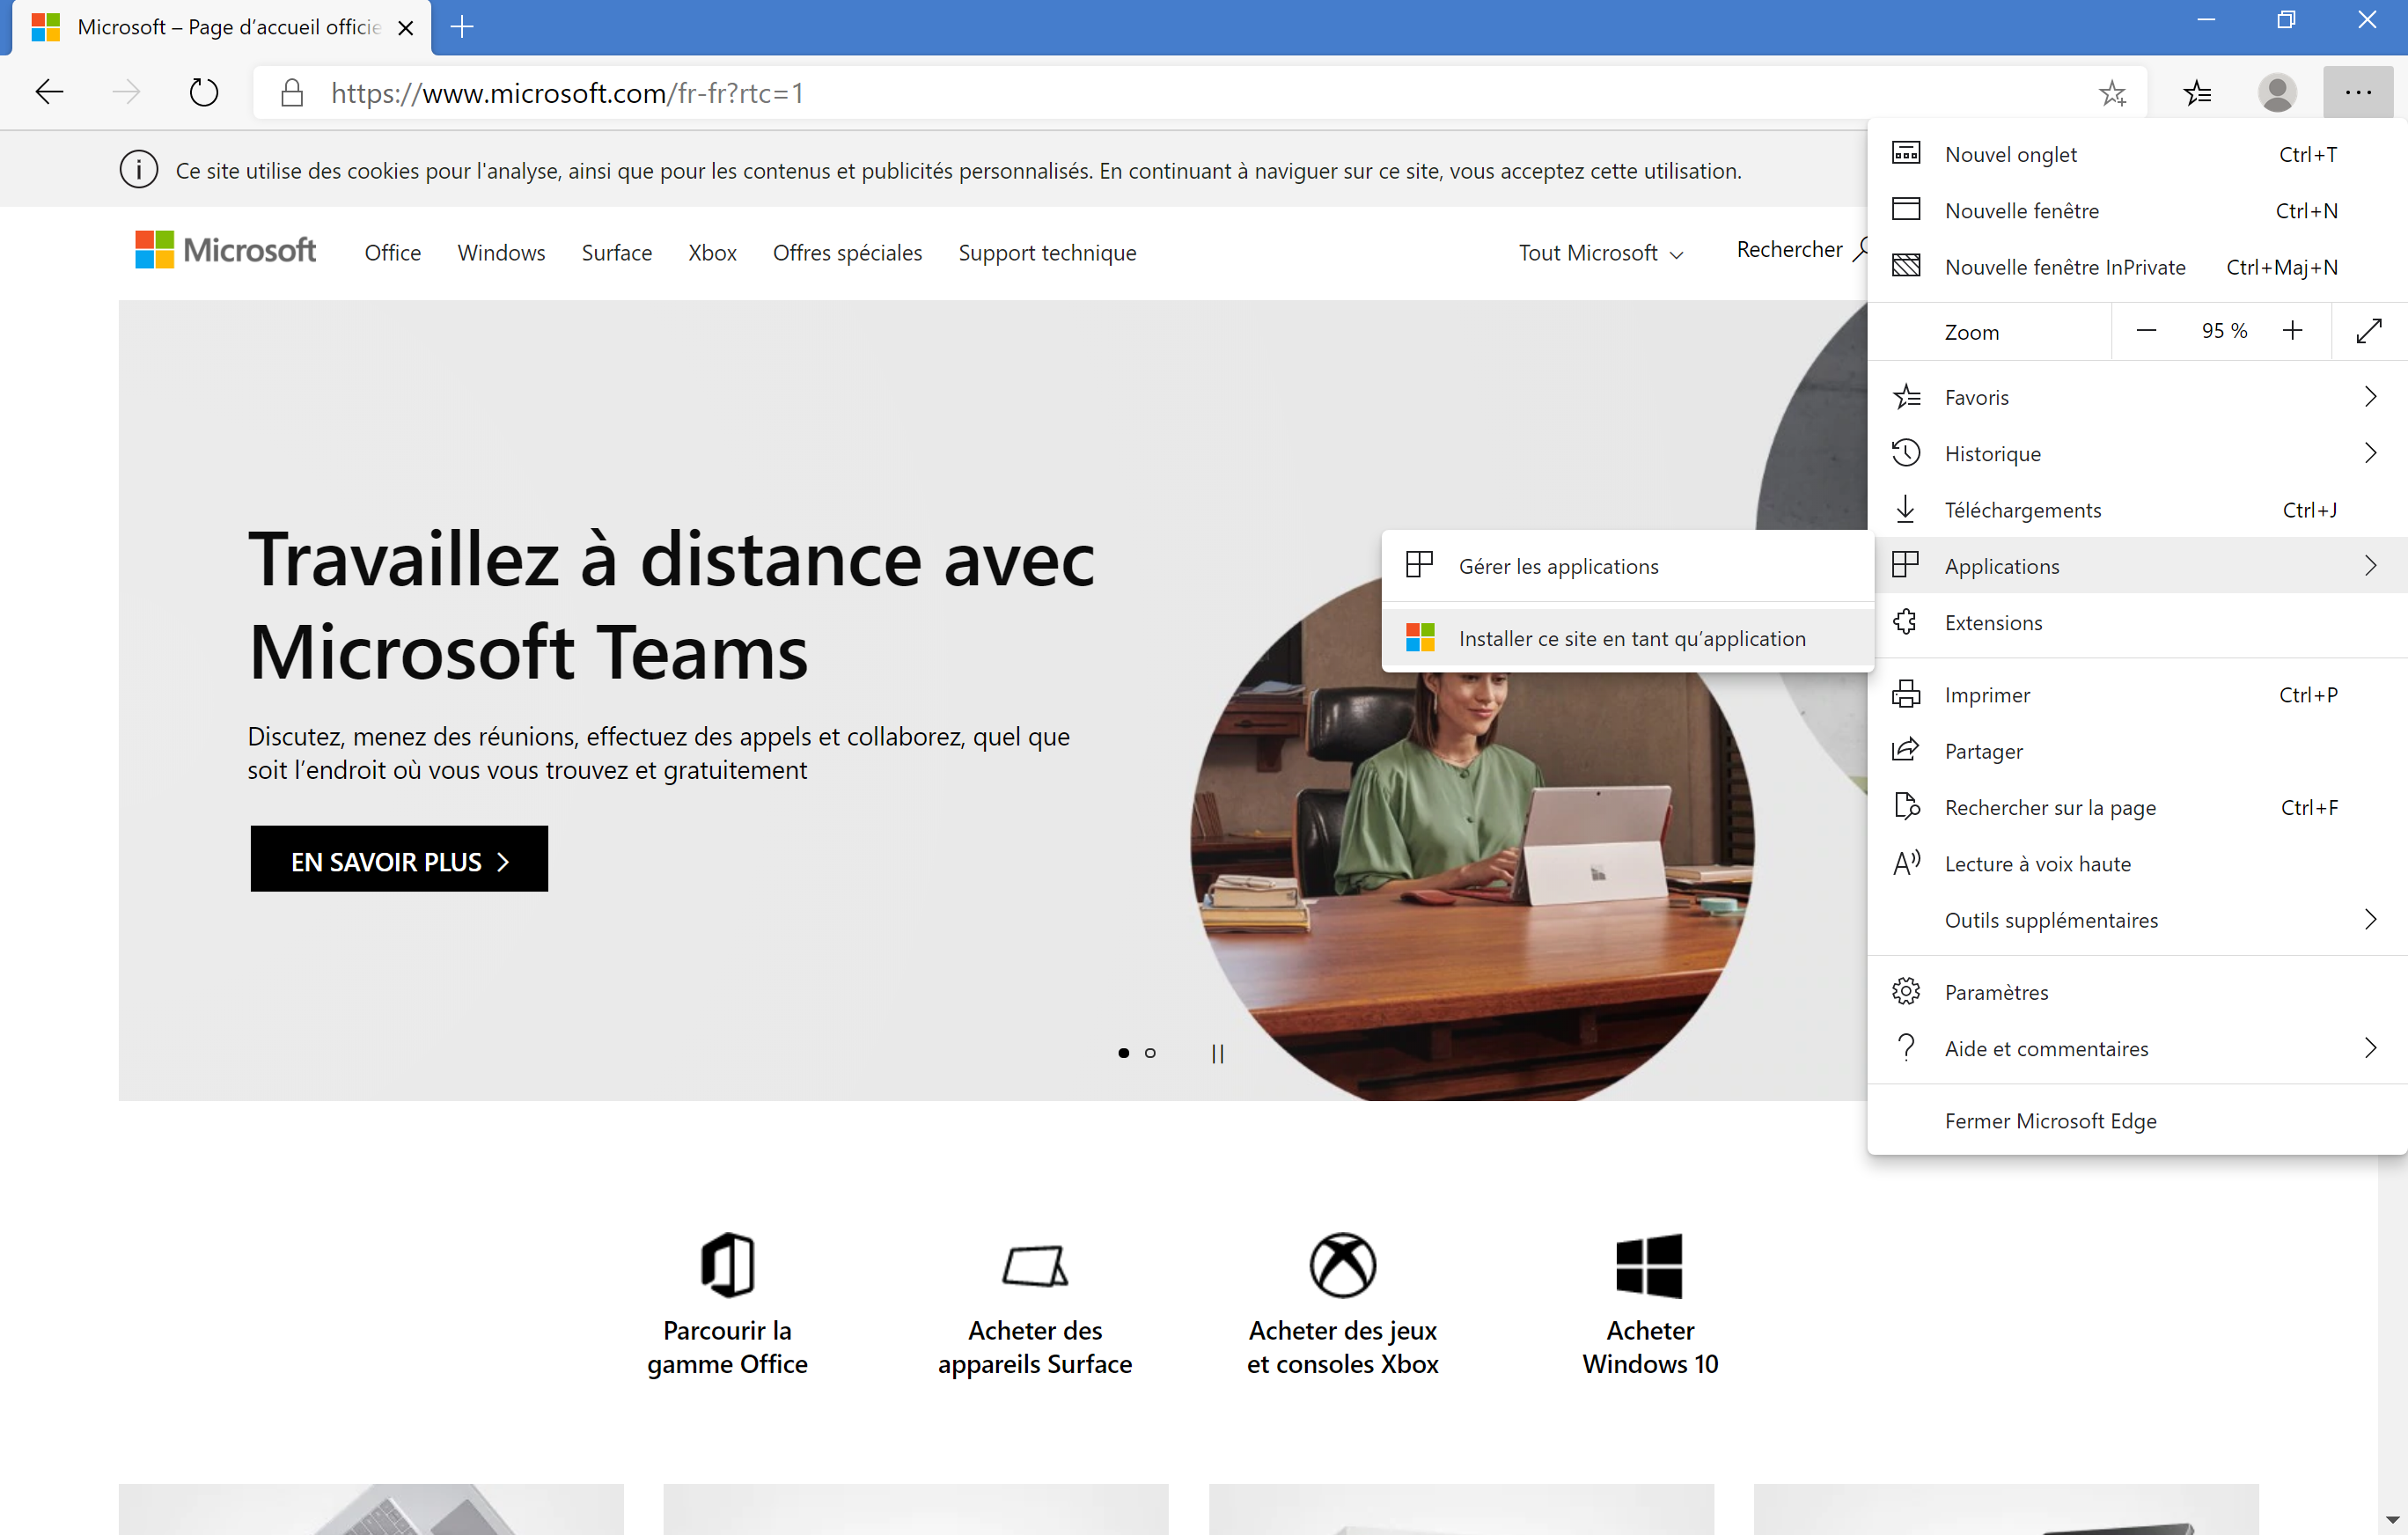Click the back navigation arrow
The image size is (2408, 1535).
(49, 93)
